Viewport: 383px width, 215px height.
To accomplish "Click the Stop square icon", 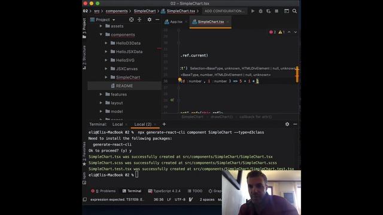I will pos(276,11).
